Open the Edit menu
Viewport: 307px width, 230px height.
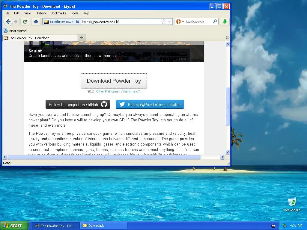click(x=17, y=13)
